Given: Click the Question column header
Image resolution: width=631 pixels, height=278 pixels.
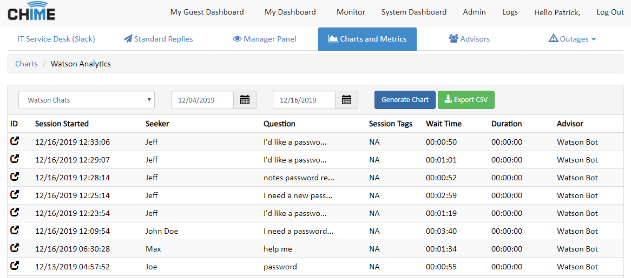Looking at the screenshot, I should point(279,124).
